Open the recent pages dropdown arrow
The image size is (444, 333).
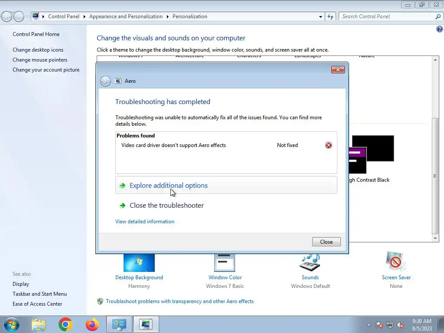coord(27,17)
